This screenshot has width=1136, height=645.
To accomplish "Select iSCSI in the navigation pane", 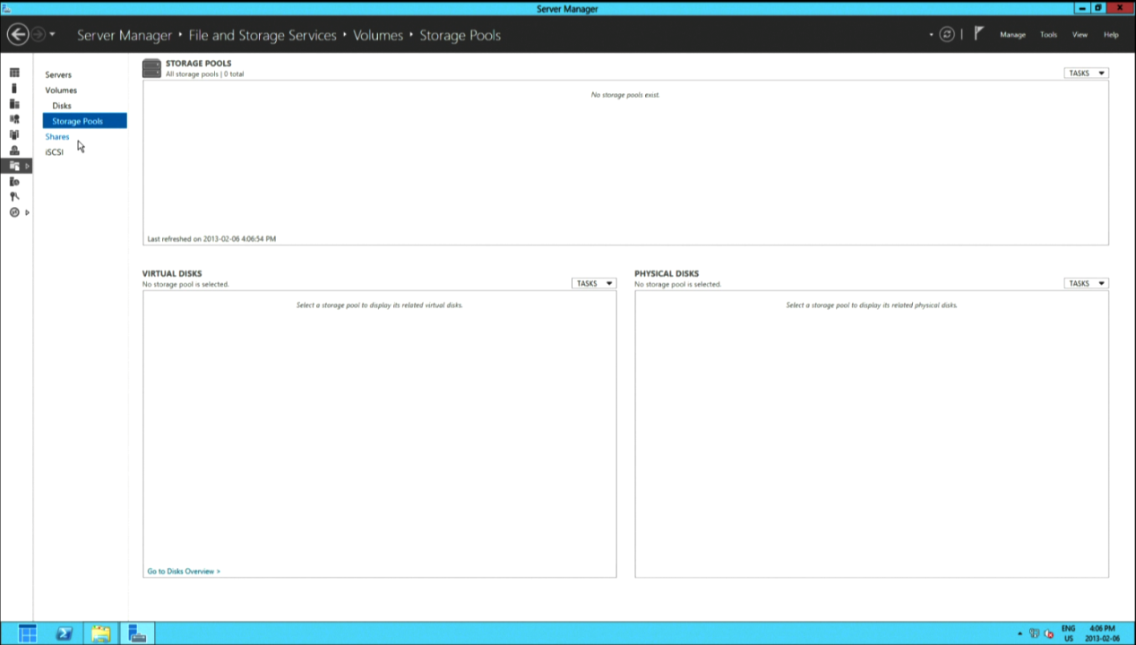I will (55, 152).
